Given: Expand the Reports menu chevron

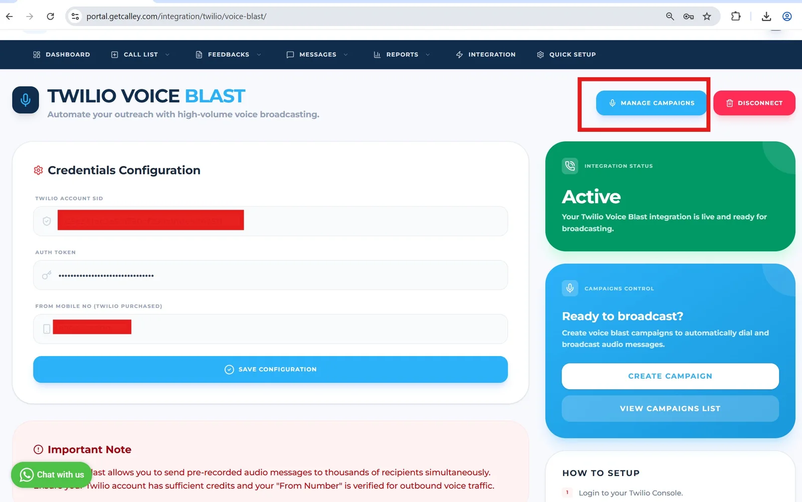Looking at the screenshot, I should [x=428, y=55].
